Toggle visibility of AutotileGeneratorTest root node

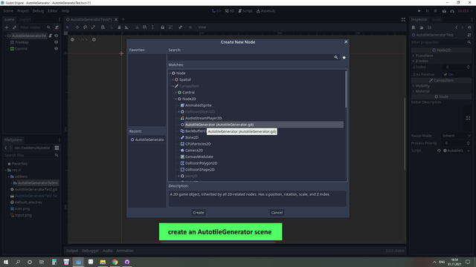tap(57, 36)
